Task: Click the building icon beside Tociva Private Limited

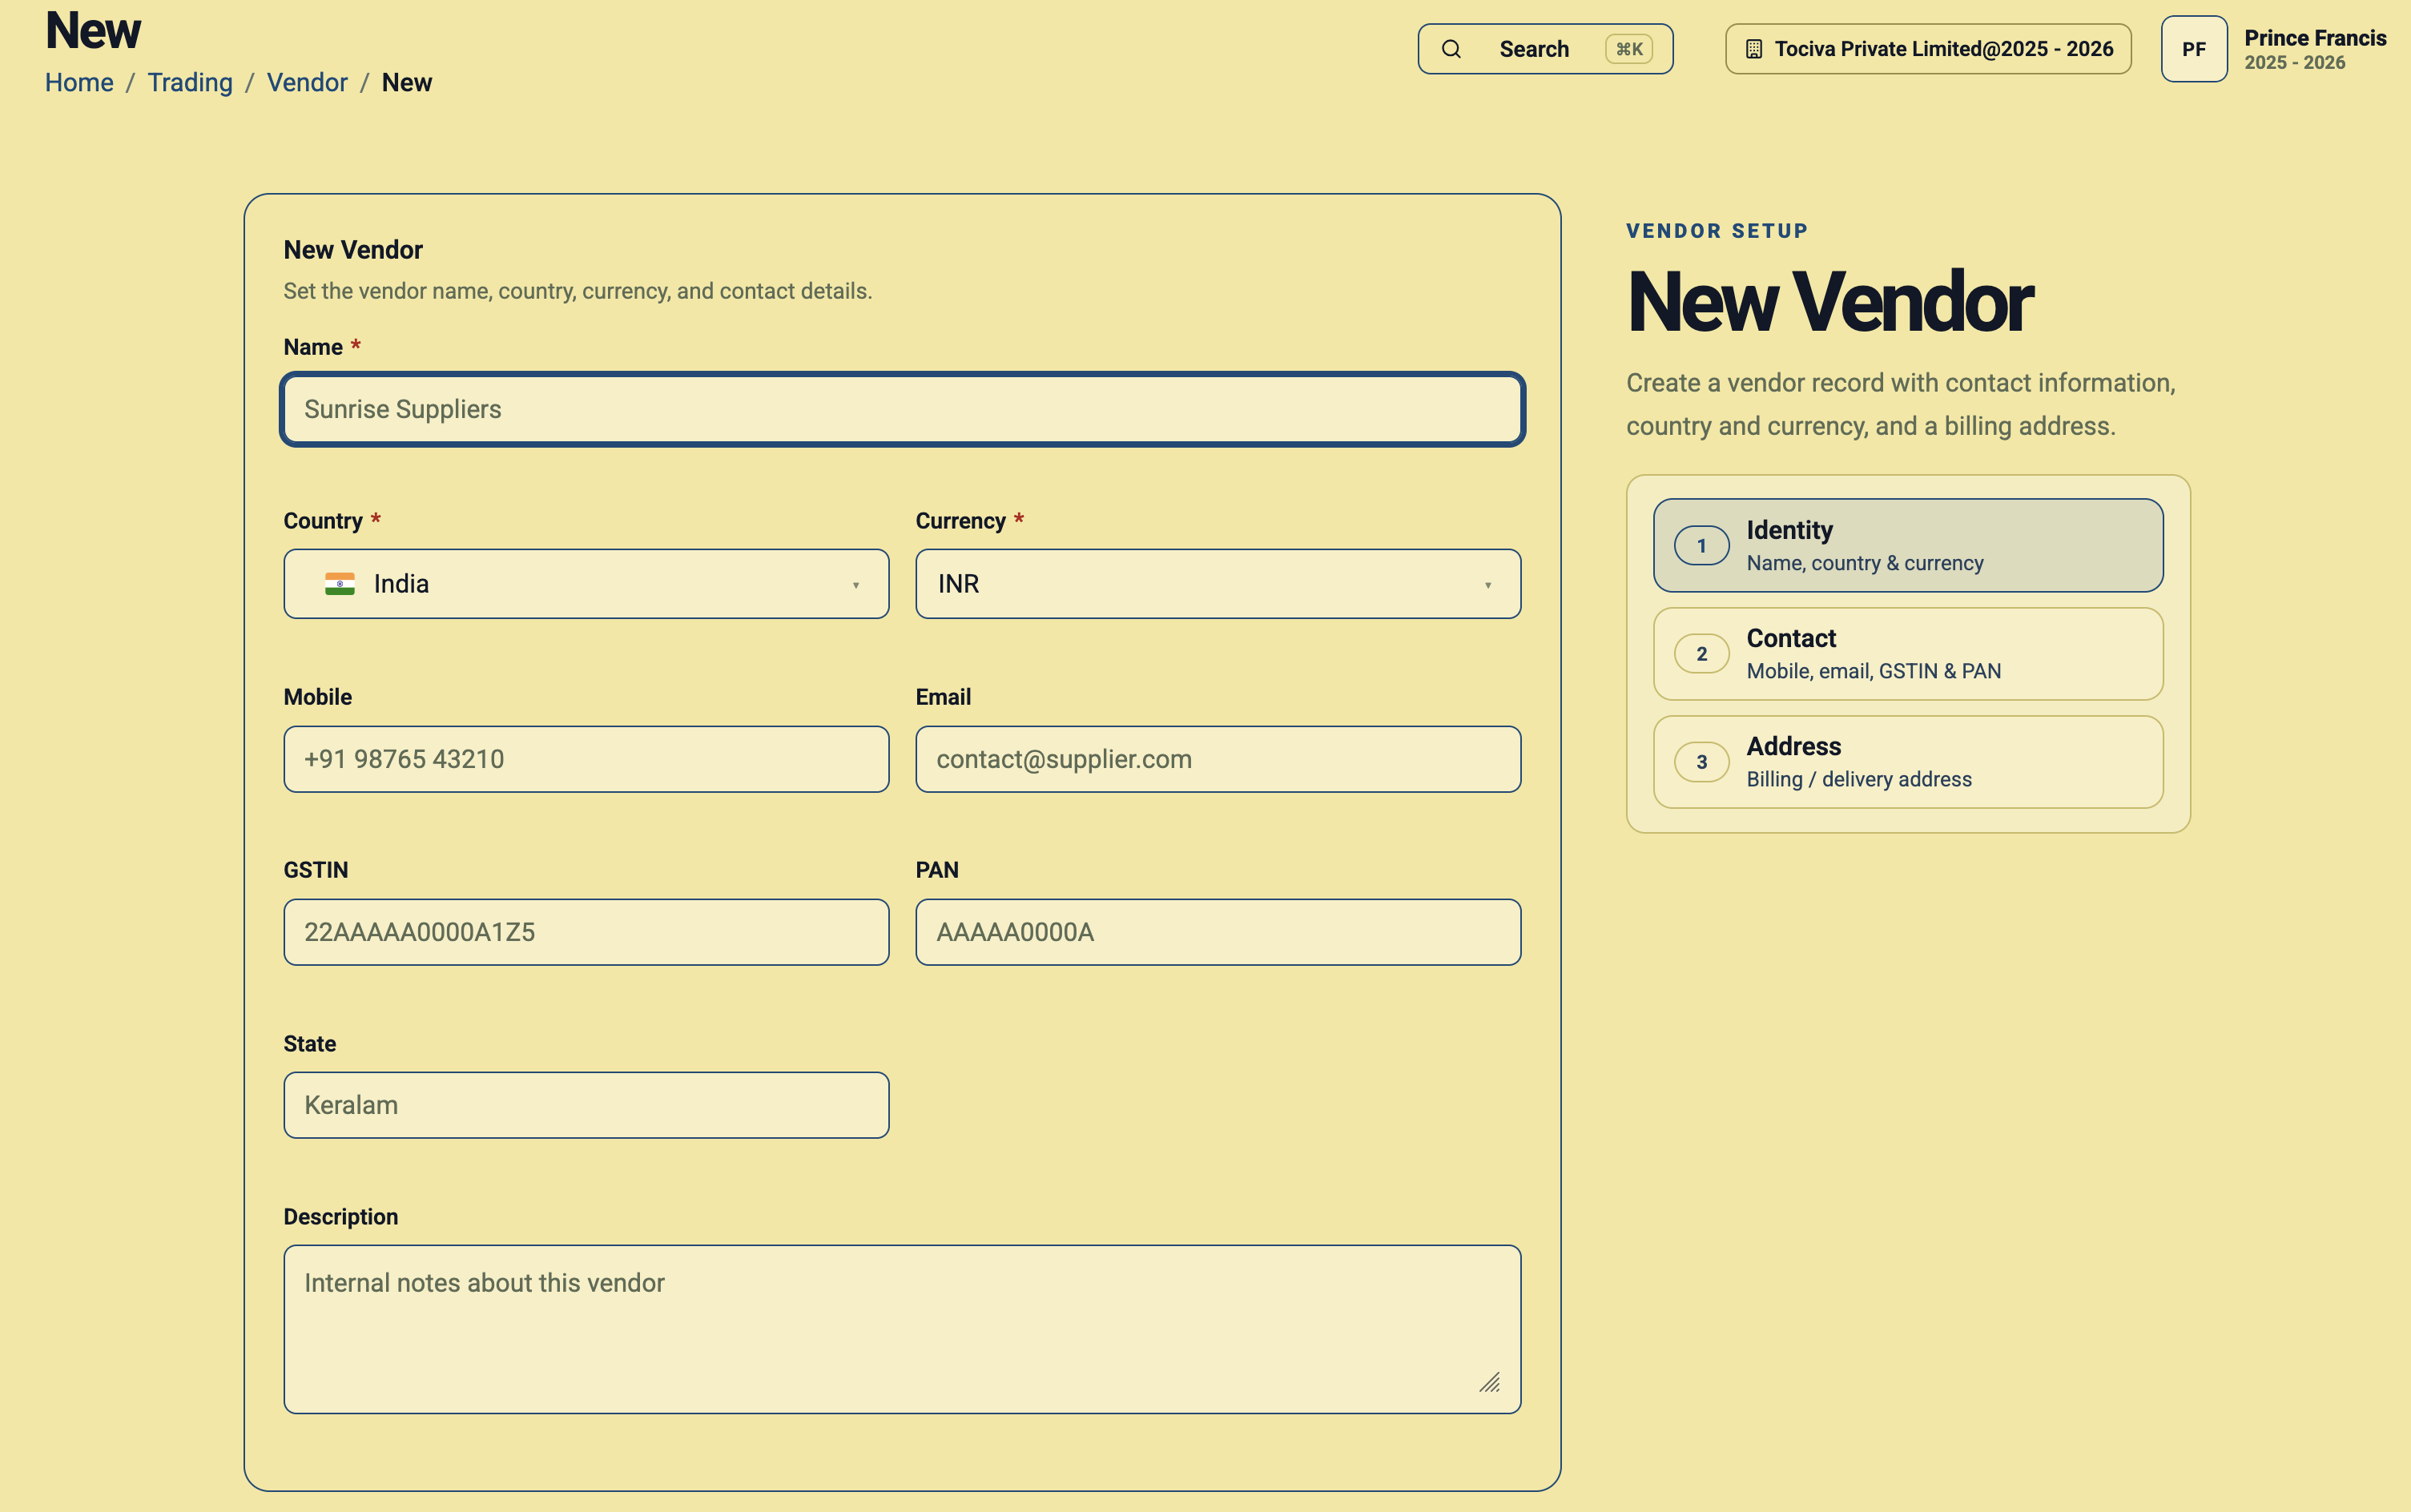Action: pyautogui.click(x=1754, y=49)
